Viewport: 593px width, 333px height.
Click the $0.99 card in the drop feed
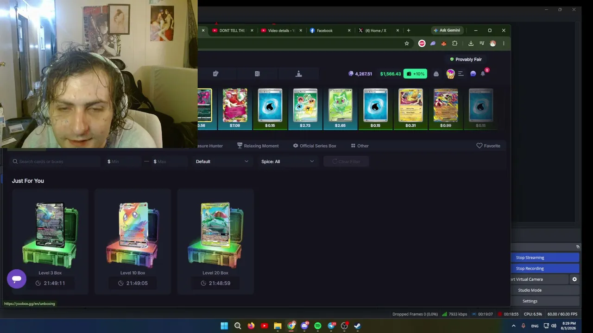point(446,109)
